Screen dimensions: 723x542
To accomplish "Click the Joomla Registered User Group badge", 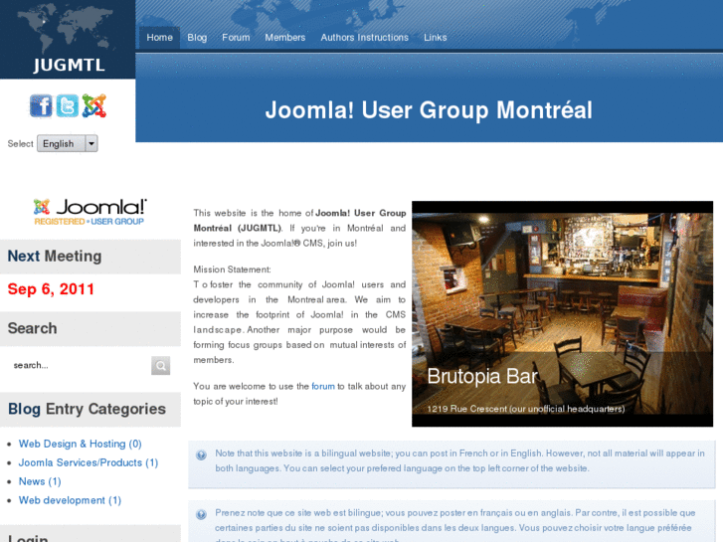I will click(90, 212).
